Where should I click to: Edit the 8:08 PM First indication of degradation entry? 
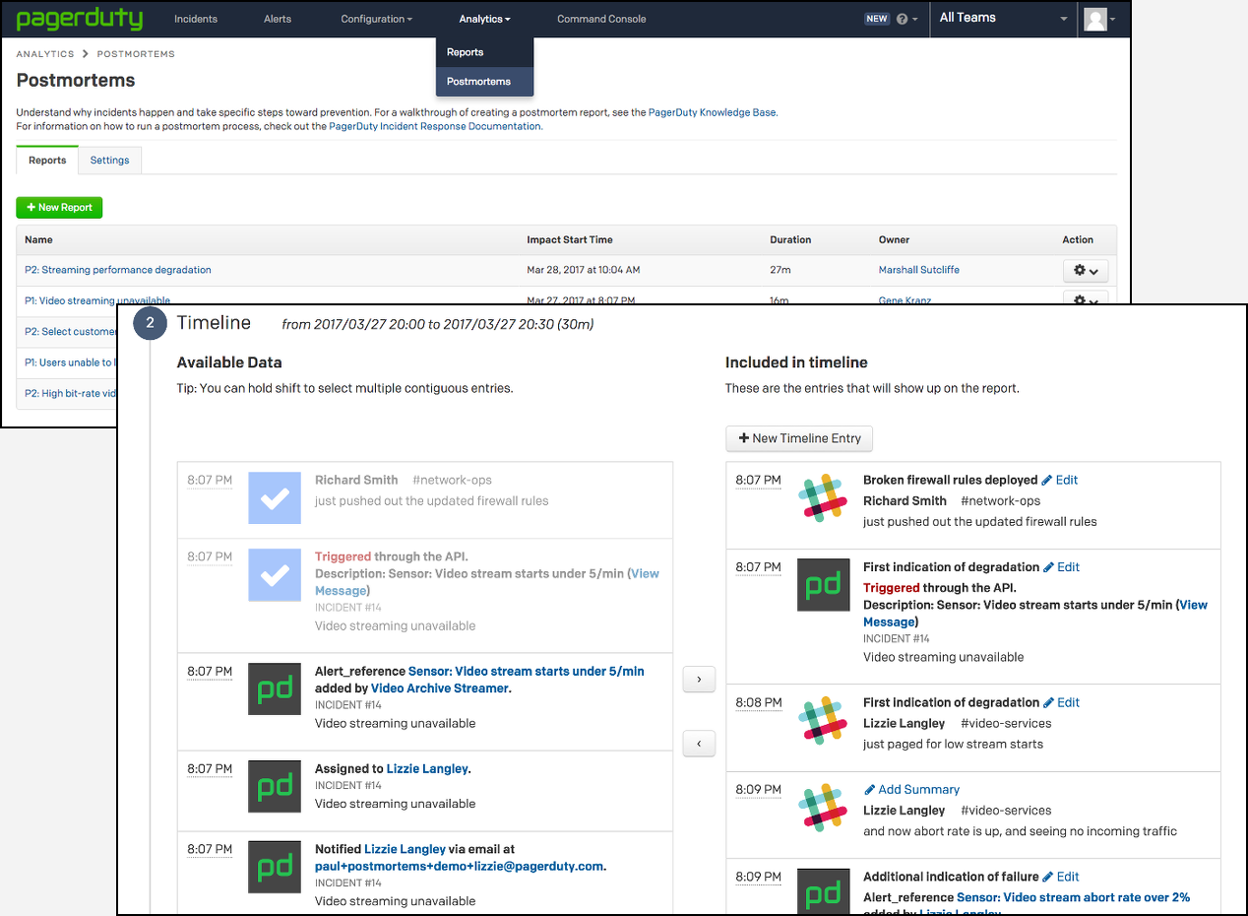pyautogui.click(x=1062, y=702)
